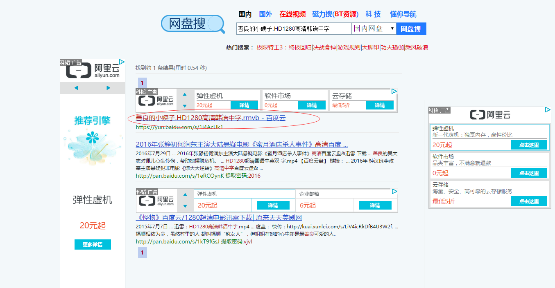Click 点击这里 for 弹性虚机 in right ad
Image resolution: width=555 pixels, height=288 pixels.
(x=529, y=145)
